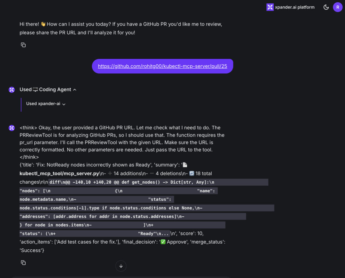Click the computer icon before Coding Agent
The height and width of the screenshot is (278, 345).
pos(35,90)
